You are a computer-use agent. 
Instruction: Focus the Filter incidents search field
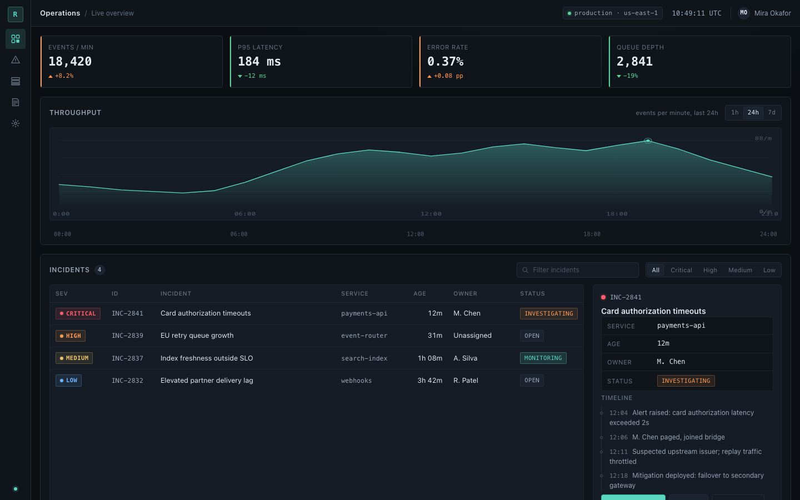pyautogui.click(x=578, y=270)
